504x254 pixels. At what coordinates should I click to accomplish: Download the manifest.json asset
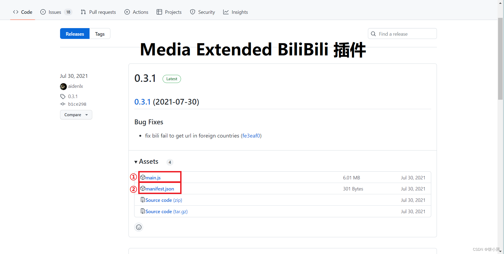159,189
